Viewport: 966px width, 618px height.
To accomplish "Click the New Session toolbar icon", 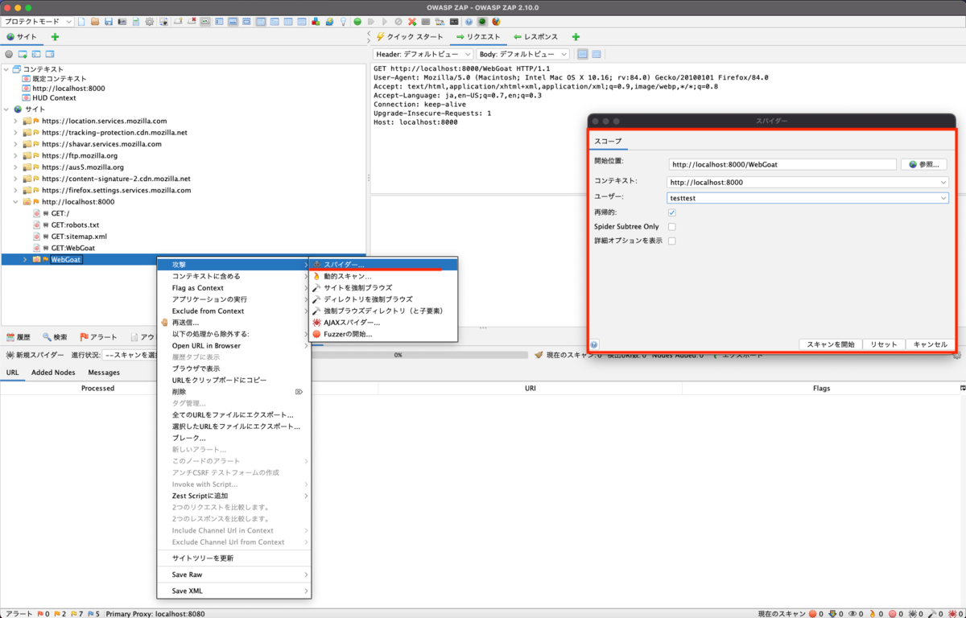I will click(x=81, y=22).
